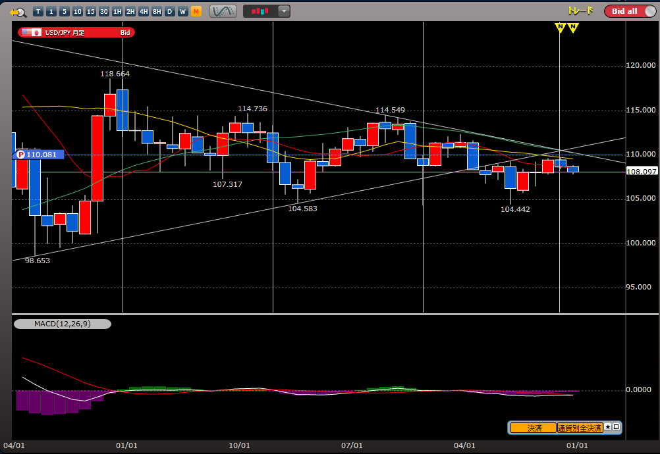
Task: Click the first yellow N news marker
Action: [560, 28]
